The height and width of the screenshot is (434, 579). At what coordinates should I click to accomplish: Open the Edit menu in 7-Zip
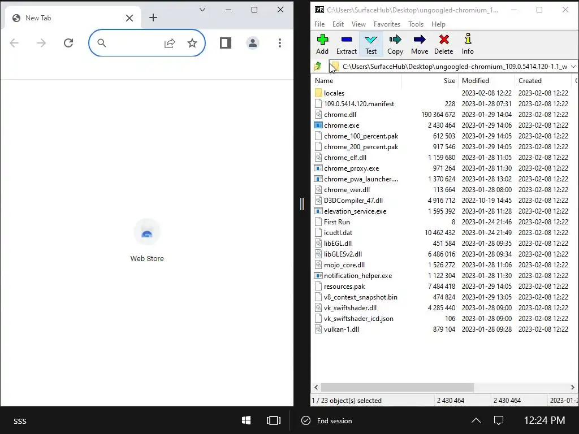point(338,24)
